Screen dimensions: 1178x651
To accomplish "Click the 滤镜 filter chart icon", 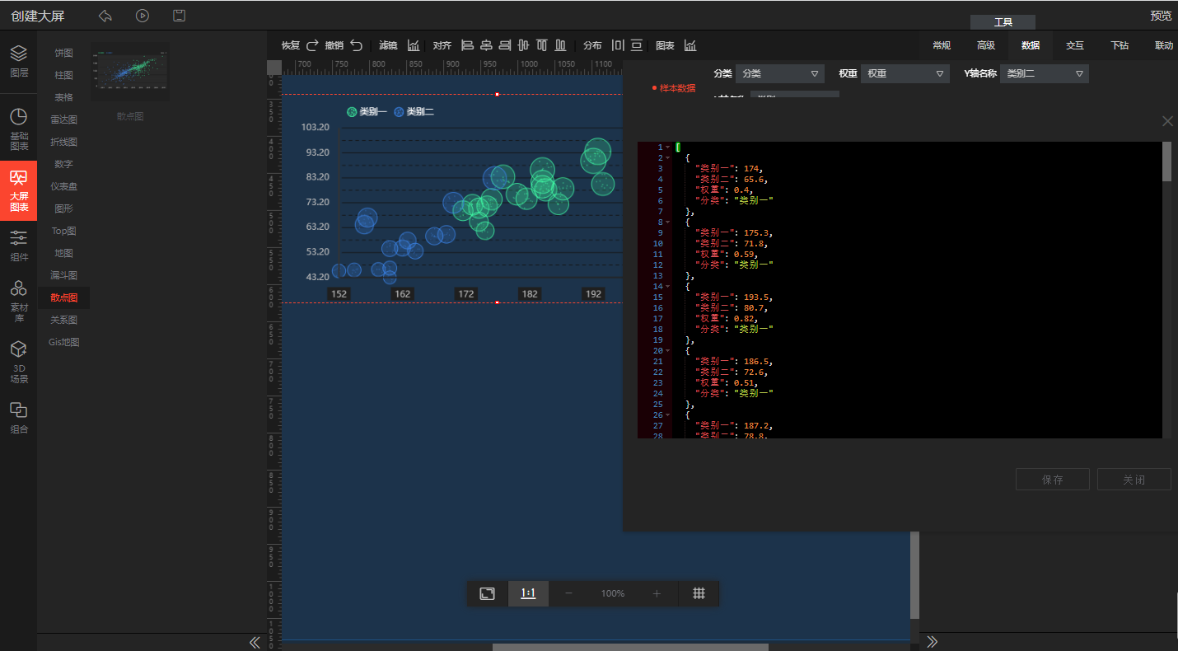I will (414, 45).
